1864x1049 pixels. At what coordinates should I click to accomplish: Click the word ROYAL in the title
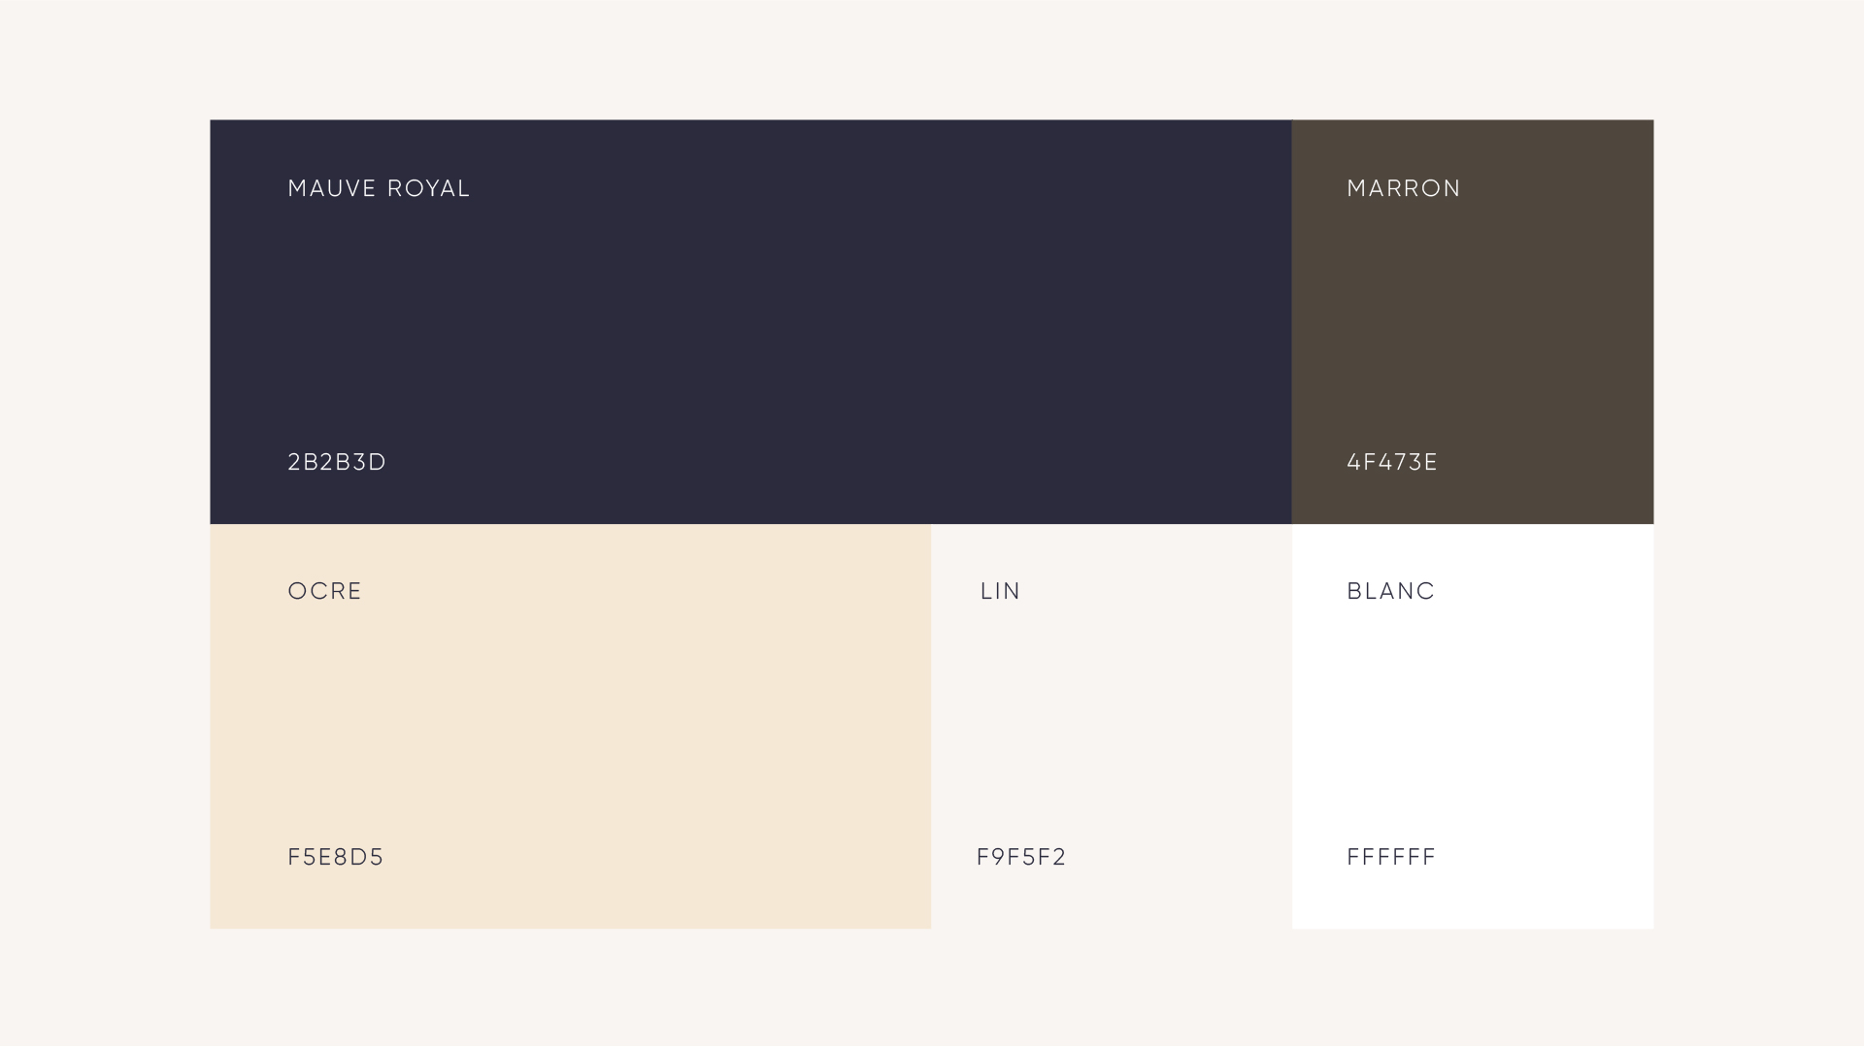pos(428,189)
